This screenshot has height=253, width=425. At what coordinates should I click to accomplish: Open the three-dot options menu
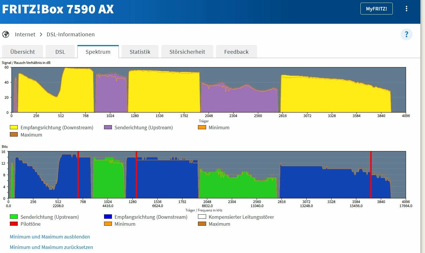[x=406, y=9]
